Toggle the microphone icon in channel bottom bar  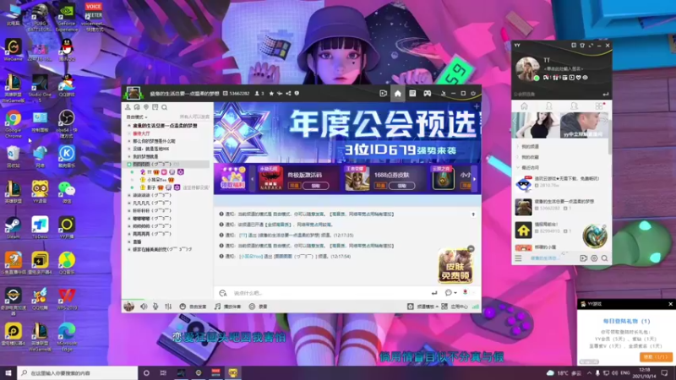click(x=155, y=307)
